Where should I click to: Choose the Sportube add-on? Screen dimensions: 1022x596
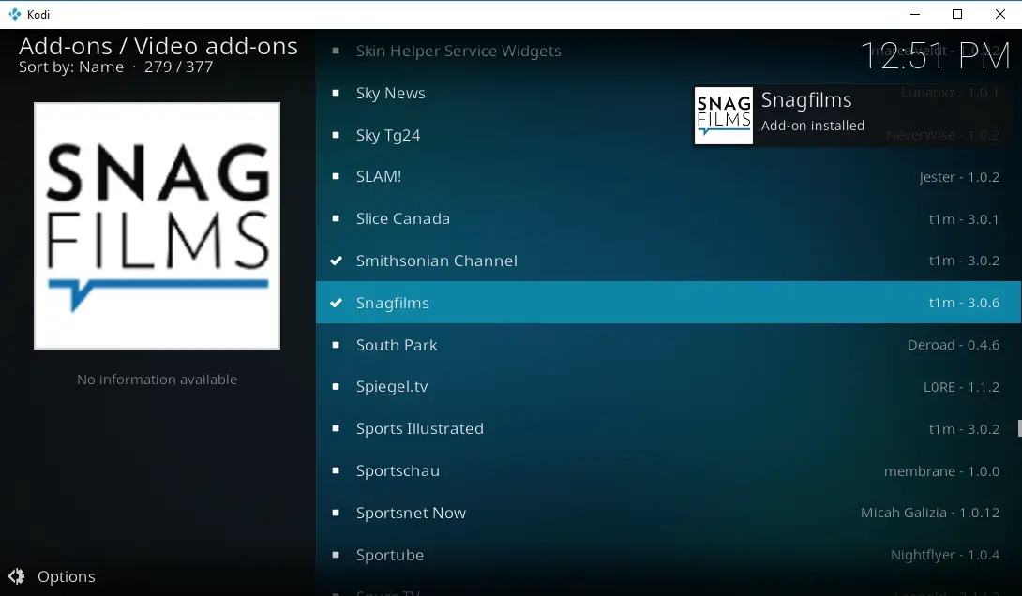(x=669, y=555)
